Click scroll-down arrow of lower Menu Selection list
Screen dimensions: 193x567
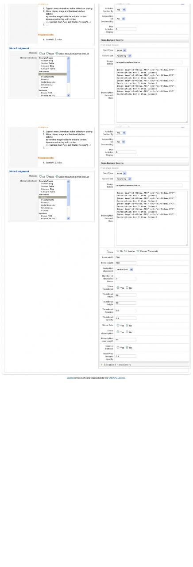pos(68,218)
